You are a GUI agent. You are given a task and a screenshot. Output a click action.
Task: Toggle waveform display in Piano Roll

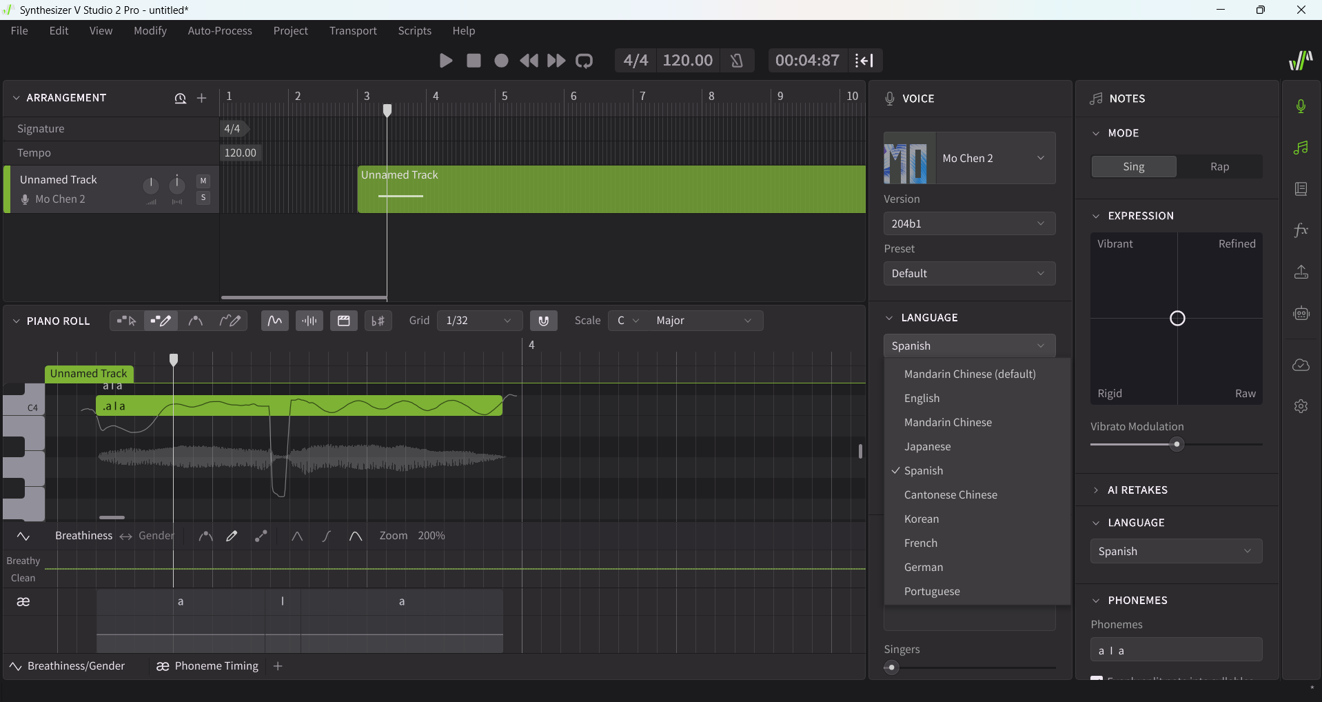click(x=309, y=321)
